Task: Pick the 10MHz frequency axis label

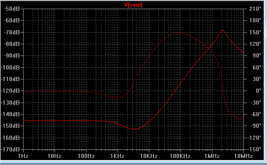Action: [243, 156]
